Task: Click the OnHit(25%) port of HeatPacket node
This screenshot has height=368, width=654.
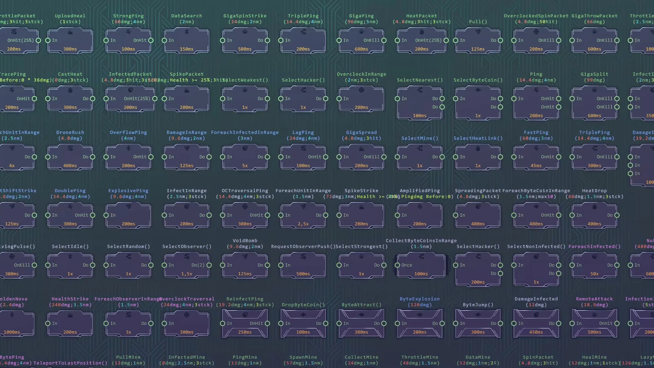Action: 446,40
